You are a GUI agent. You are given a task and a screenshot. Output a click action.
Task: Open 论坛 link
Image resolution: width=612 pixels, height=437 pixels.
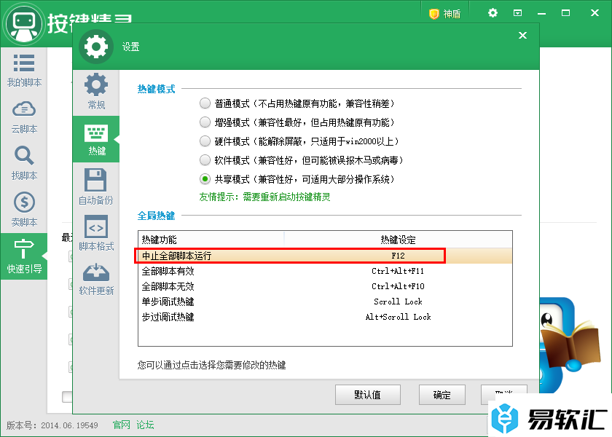145,425
